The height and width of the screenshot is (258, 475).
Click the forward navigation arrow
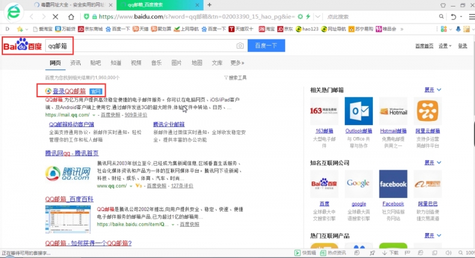(x=43, y=17)
